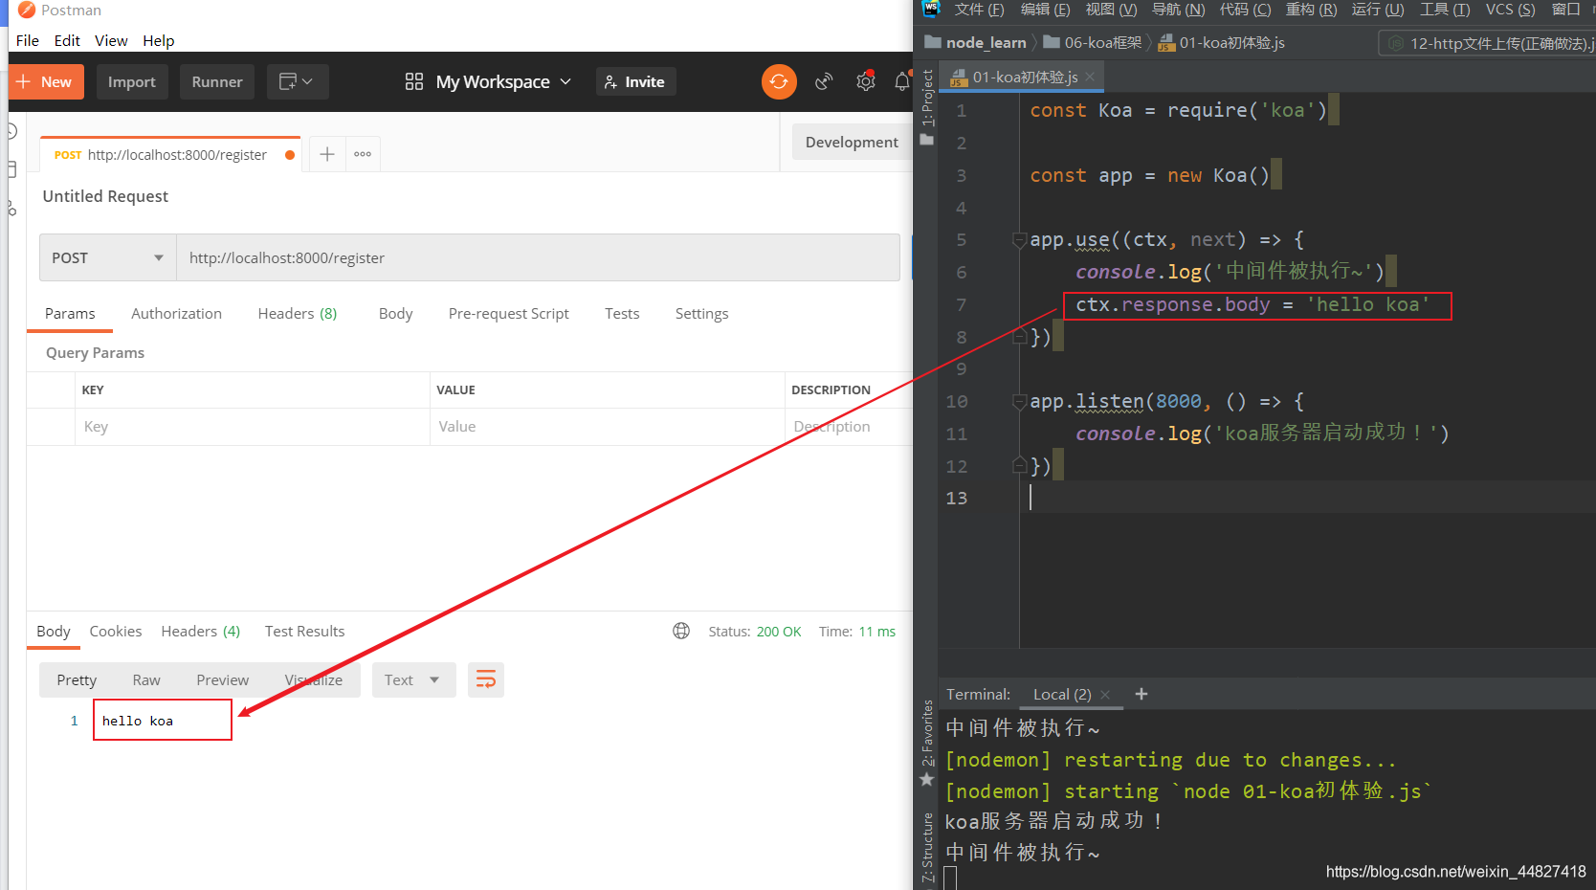Open the request Body tab
The image size is (1596, 890).
tap(395, 314)
